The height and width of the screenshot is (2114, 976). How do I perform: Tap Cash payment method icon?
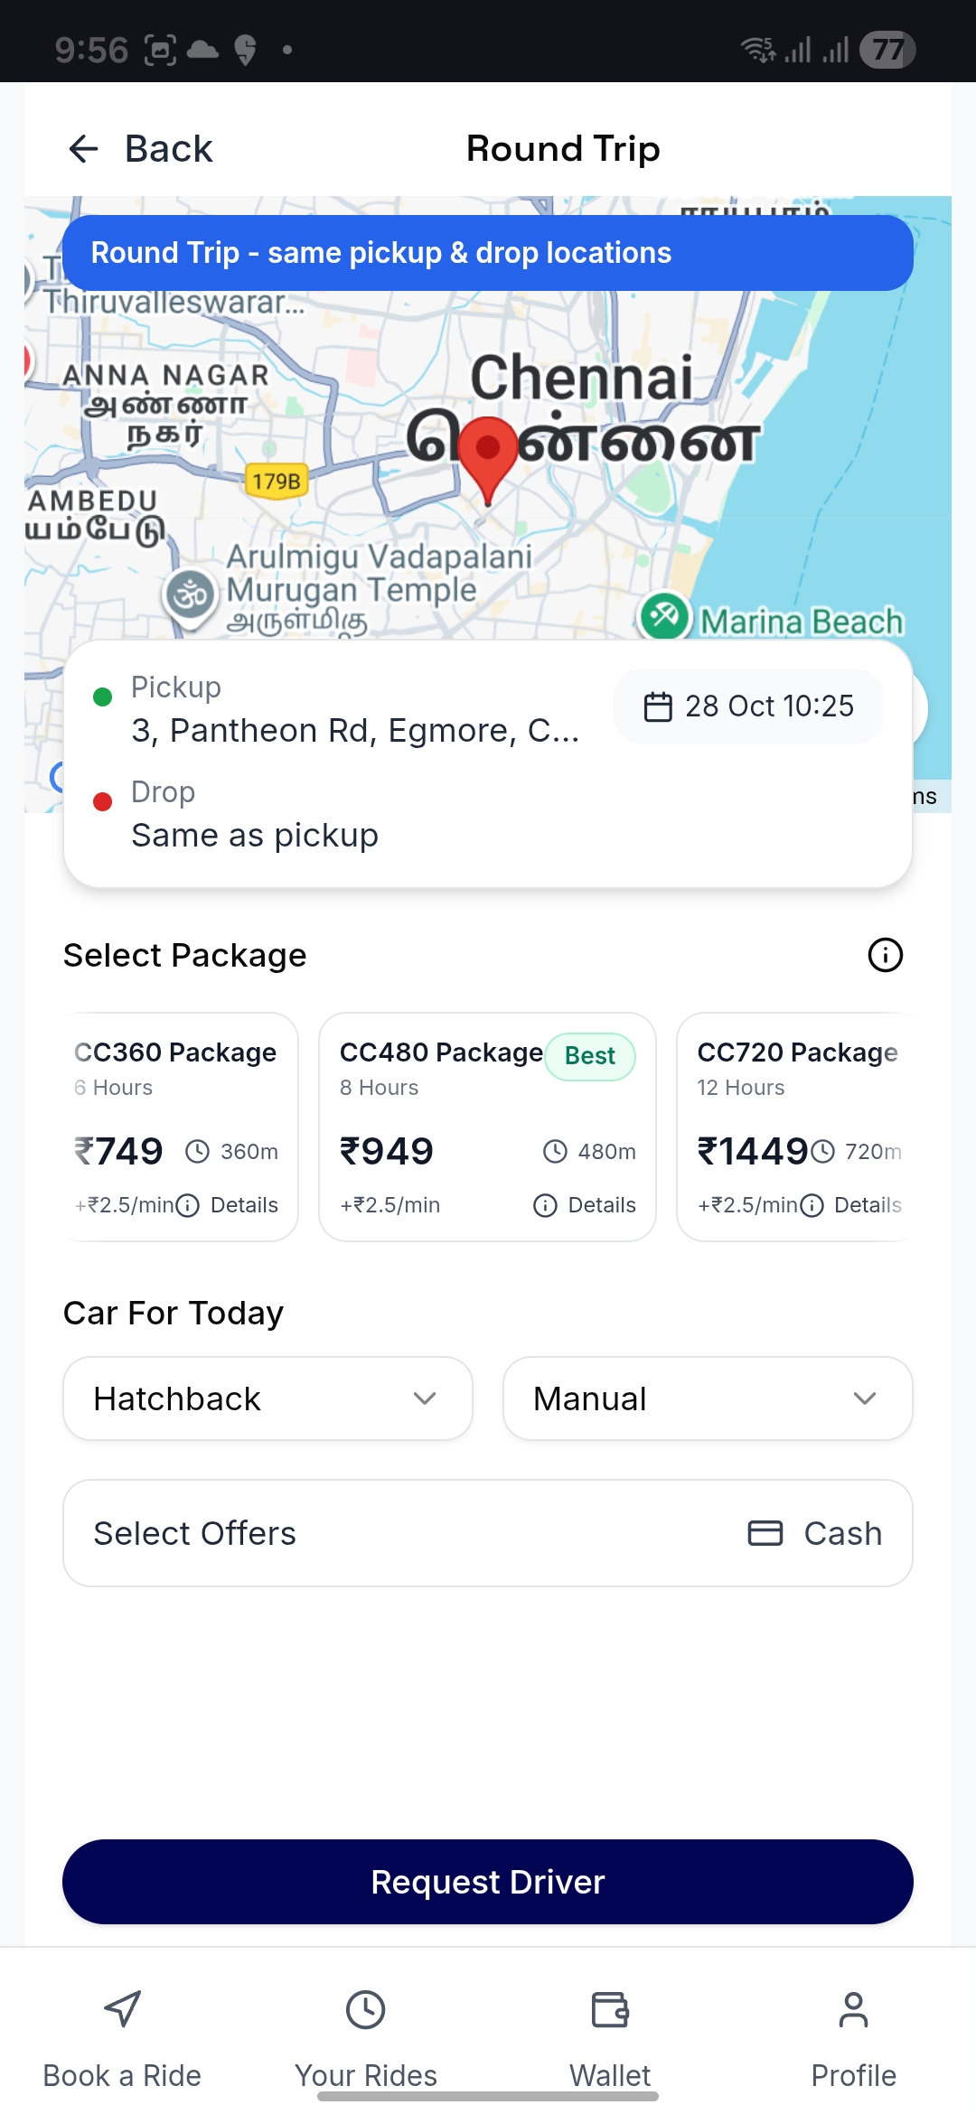[x=765, y=1533]
